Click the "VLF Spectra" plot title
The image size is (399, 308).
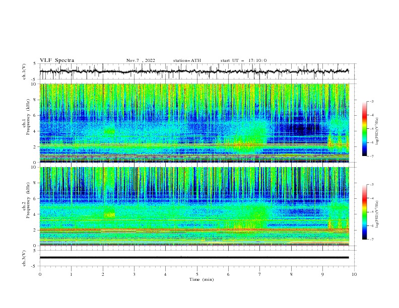[x=57, y=60]
